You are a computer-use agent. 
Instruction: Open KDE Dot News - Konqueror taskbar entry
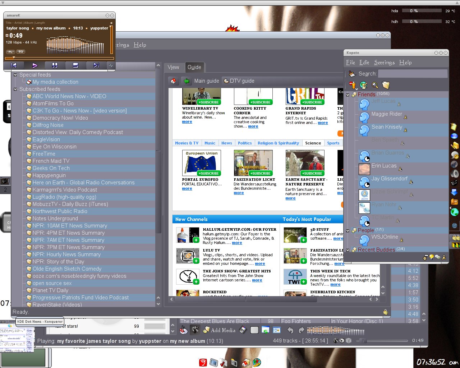pyautogui.click(x=40, y=321)
